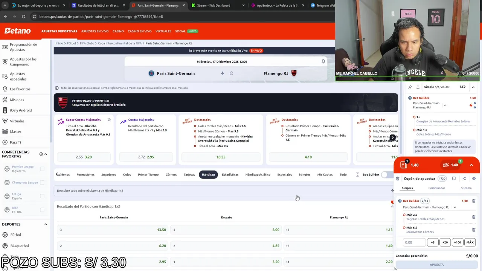Click the +20 stake button
The image size is (482, 271).
click(445, 242)
